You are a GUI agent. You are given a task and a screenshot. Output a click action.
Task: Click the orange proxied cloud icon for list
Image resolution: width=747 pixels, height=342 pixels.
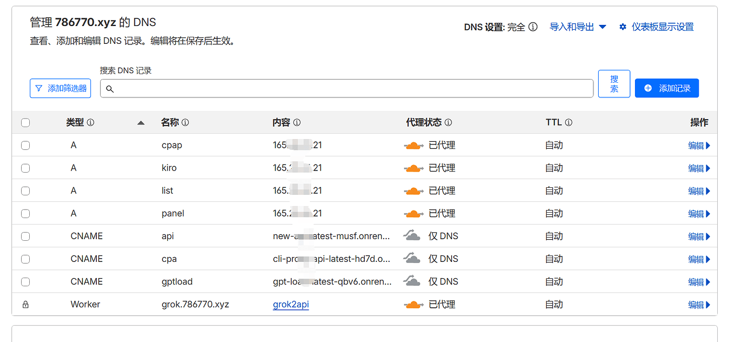[414, 191]
